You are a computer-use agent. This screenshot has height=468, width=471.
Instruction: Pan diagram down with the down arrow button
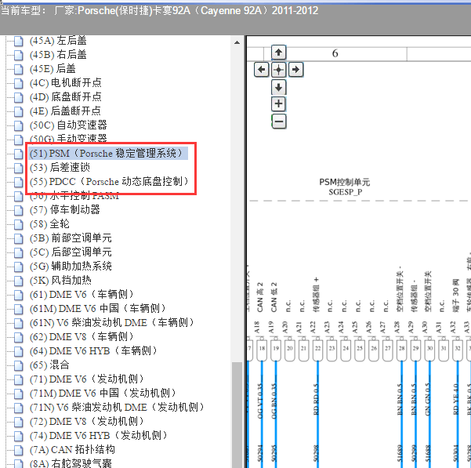[278, 88]
